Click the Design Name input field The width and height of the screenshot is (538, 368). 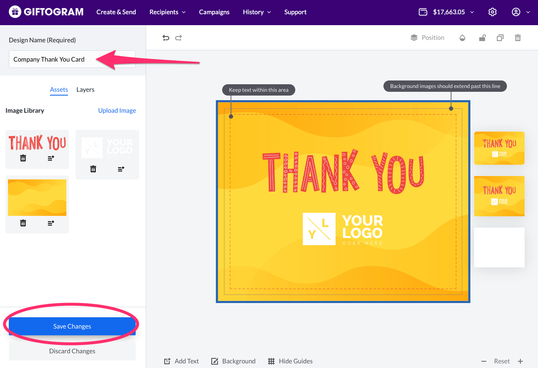coord(72,59)
